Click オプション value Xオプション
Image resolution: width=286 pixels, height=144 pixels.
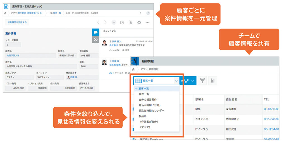pyautogui.click(x=50, y=77)
